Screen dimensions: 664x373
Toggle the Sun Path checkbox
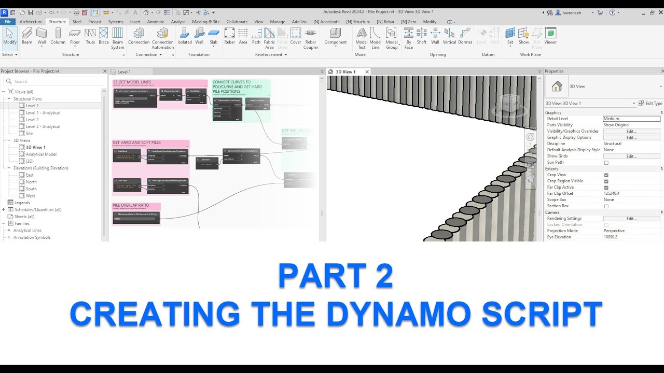point(606,163)
